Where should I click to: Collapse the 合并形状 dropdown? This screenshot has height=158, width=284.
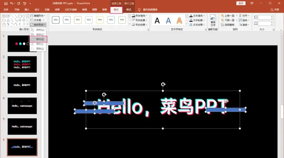(x=38, y=25)
